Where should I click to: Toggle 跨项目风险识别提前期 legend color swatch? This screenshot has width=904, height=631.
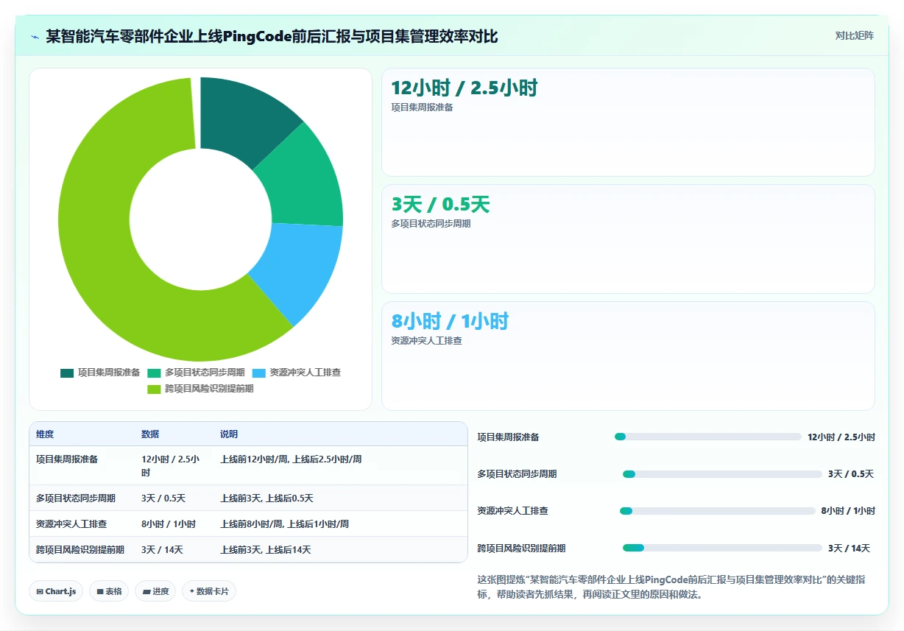point(154,389)
